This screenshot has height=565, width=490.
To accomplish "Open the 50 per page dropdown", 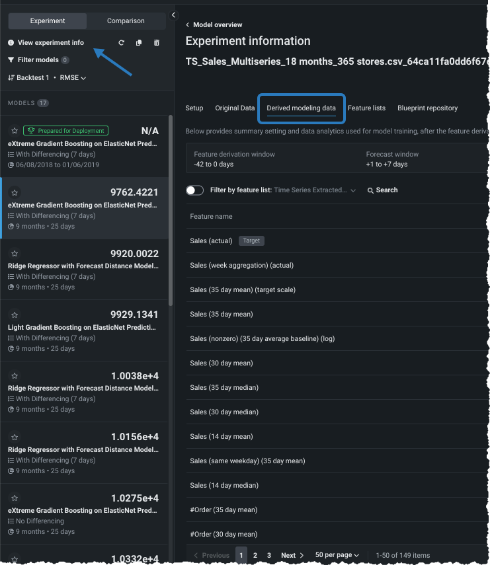I will tap(337, 556).
